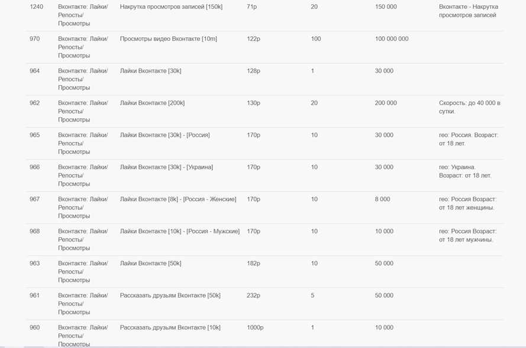The image size is (526, 348).
Task: Select "Лайки Вконтакте [30k] - [Украина]" service
Action: [166, 167]
